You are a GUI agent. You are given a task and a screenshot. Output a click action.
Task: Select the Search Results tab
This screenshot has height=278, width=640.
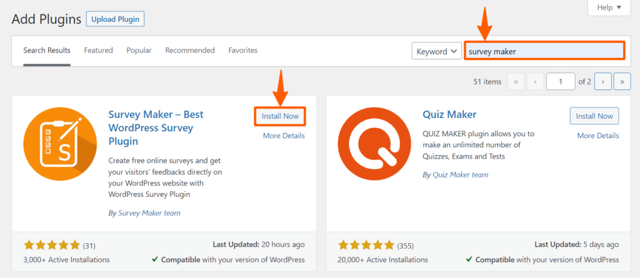(47, 51)
